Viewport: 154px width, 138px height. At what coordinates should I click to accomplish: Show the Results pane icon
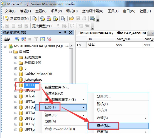point(26,26)
